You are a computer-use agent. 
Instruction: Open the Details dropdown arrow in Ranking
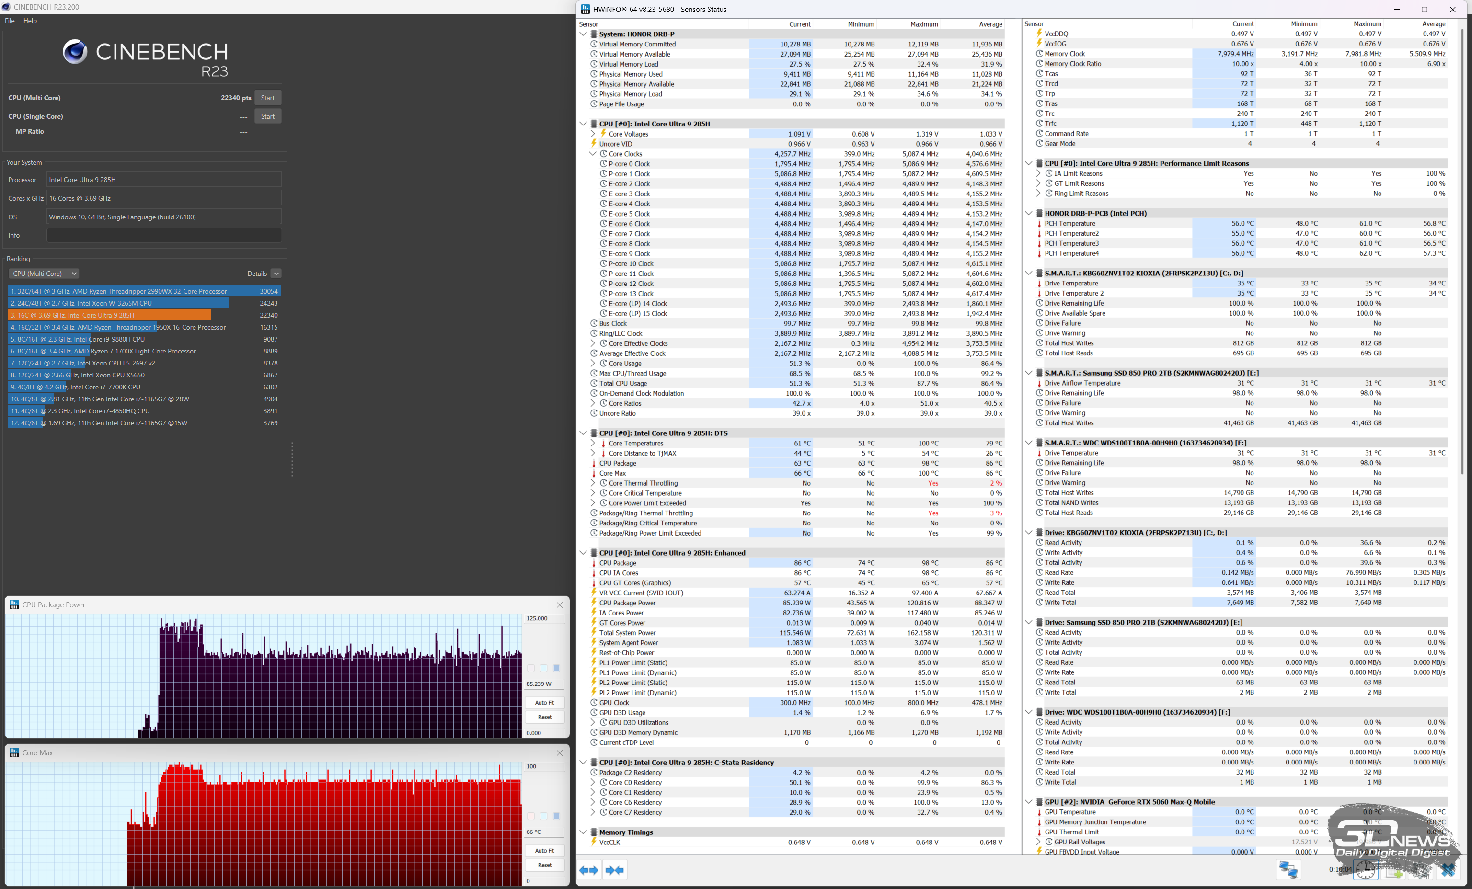(276, 274)
